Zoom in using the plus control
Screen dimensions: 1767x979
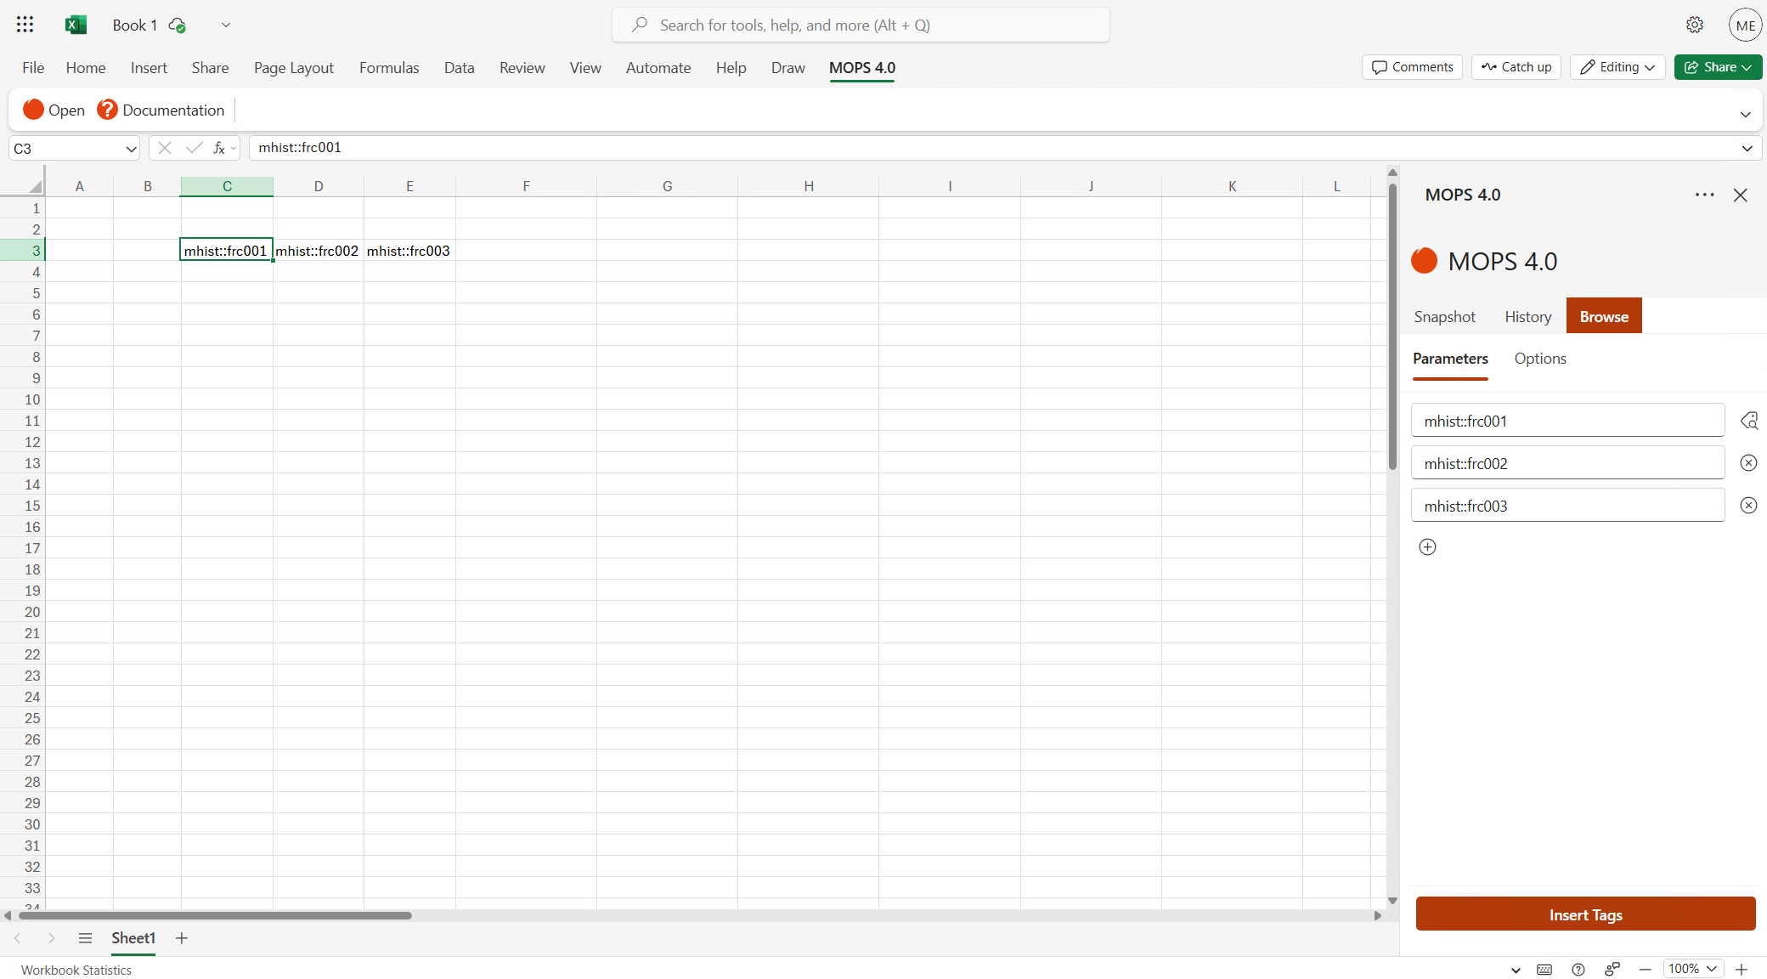point(1742,969)
